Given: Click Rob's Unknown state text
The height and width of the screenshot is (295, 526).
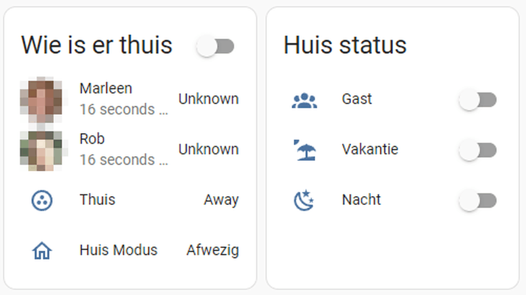Looking at the screenshot, I should coord(209,150).
